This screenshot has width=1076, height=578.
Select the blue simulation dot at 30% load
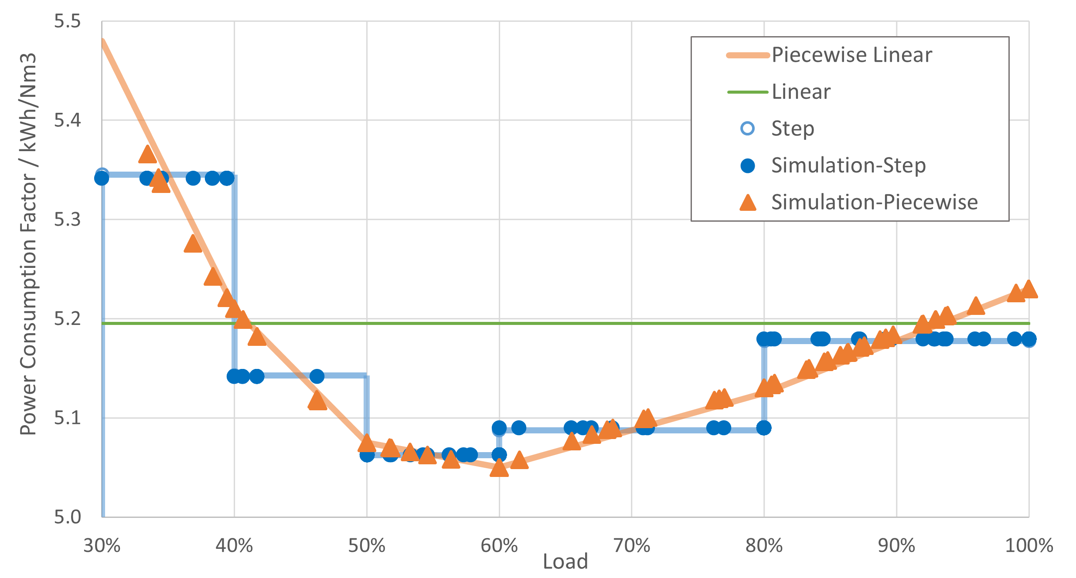tap(102, 179)
